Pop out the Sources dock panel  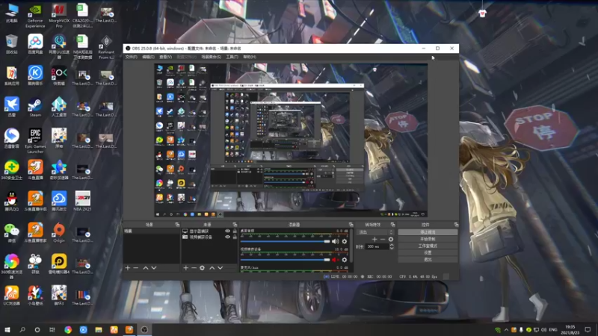(x=235, y=225)
